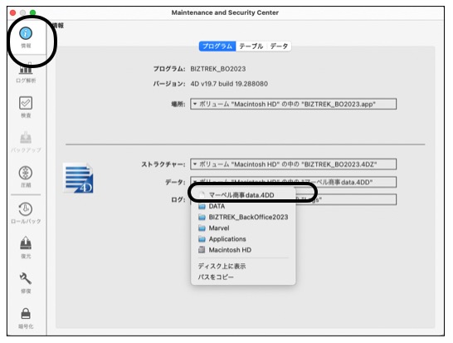453x343 pixels.
Task: Expand the 場所 path dropdown
Action: [293, 104]
